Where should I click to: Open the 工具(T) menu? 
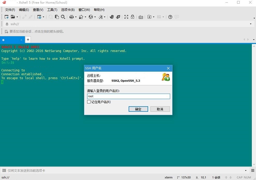52,10
